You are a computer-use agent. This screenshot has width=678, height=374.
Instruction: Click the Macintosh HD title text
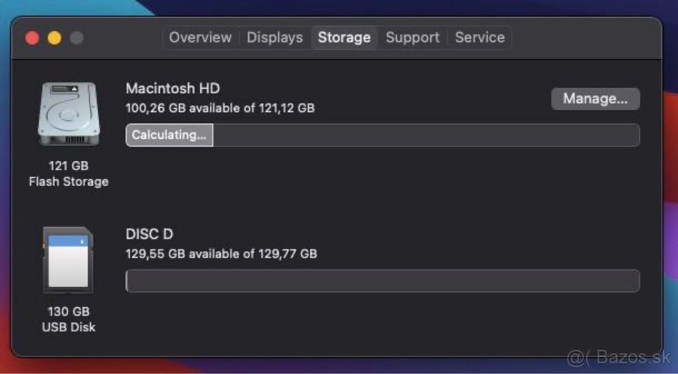(x=172, y=88)
